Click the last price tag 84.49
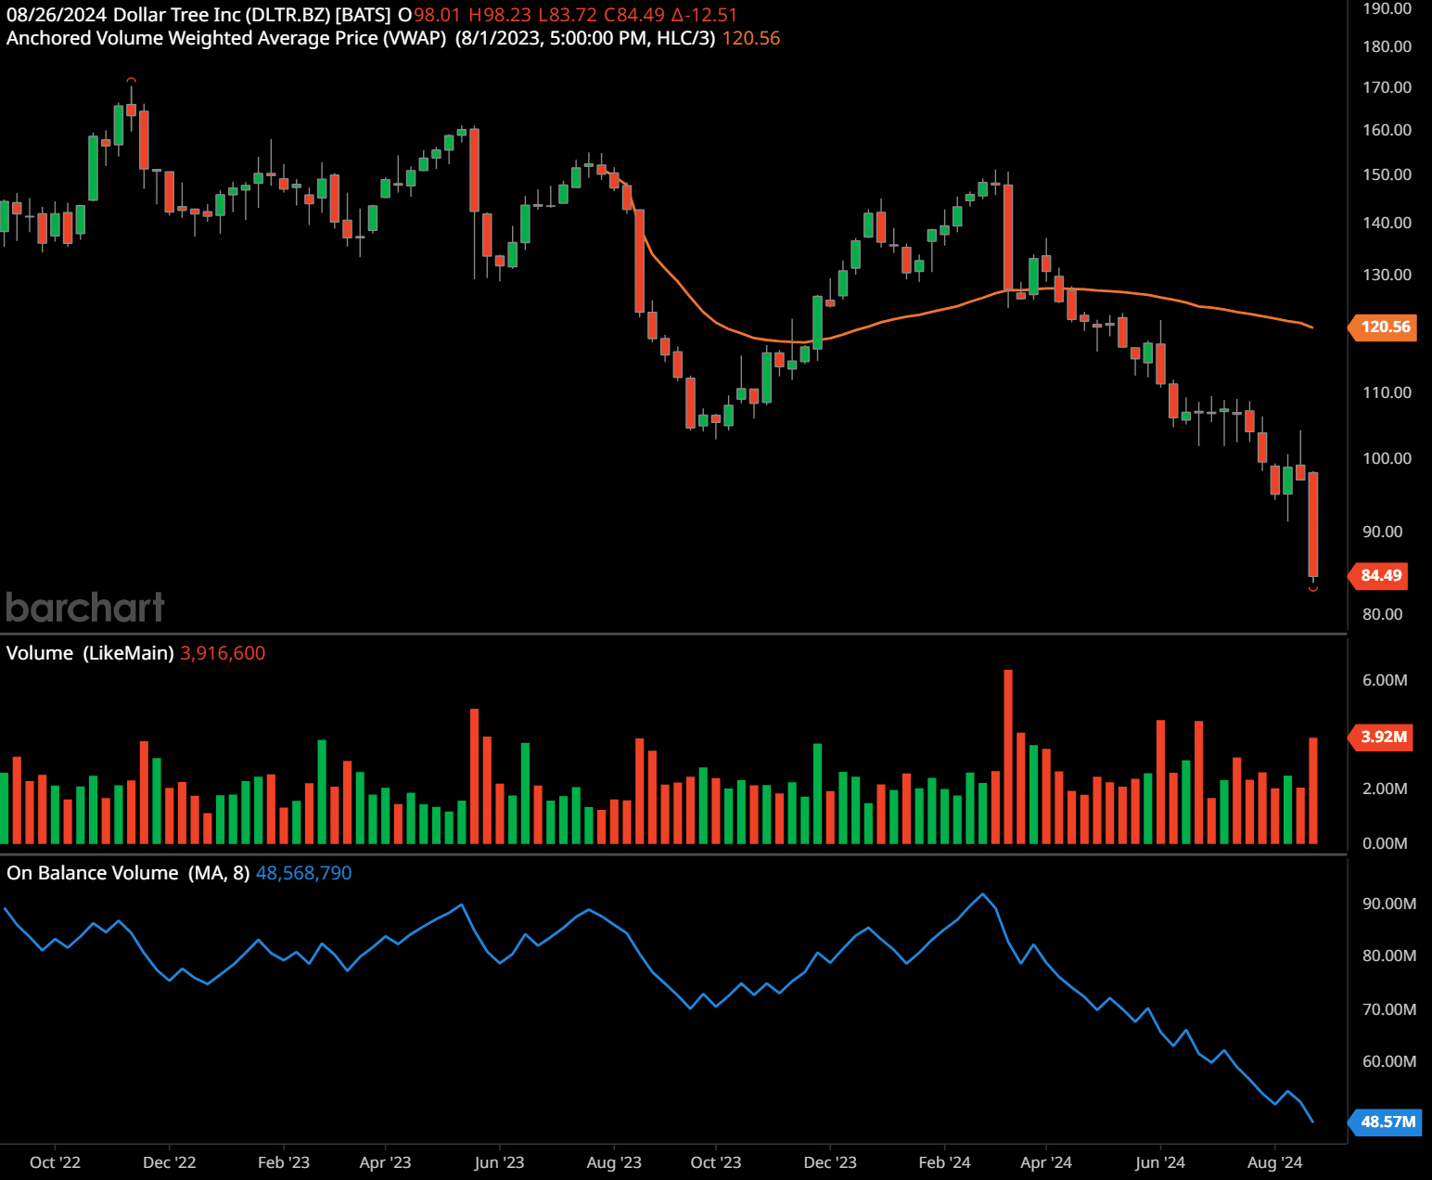This screenshot has width=1432, height=1180. pos(1377,575)
